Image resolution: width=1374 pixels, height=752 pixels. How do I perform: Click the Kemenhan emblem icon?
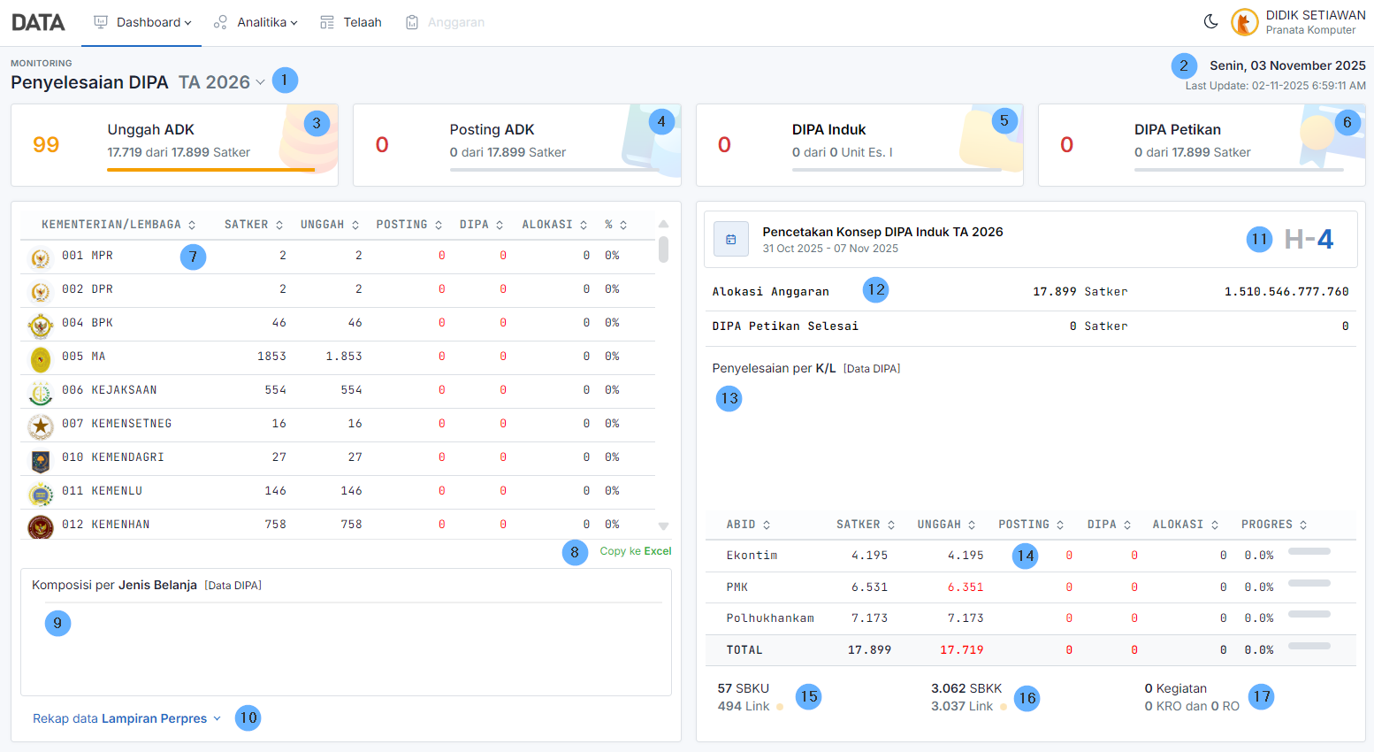40,526
